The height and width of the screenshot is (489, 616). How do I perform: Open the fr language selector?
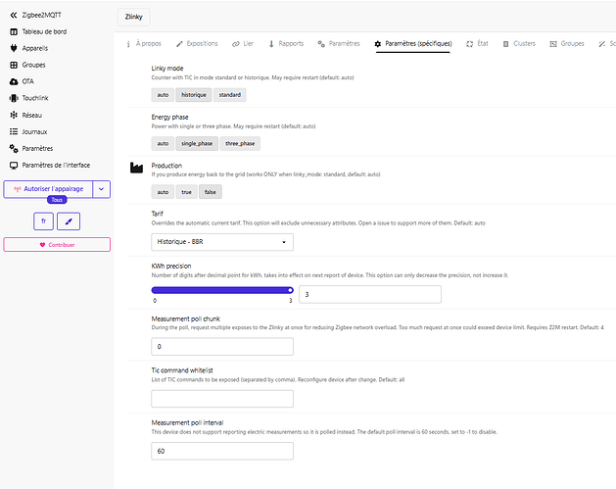[x=44, y=221]
